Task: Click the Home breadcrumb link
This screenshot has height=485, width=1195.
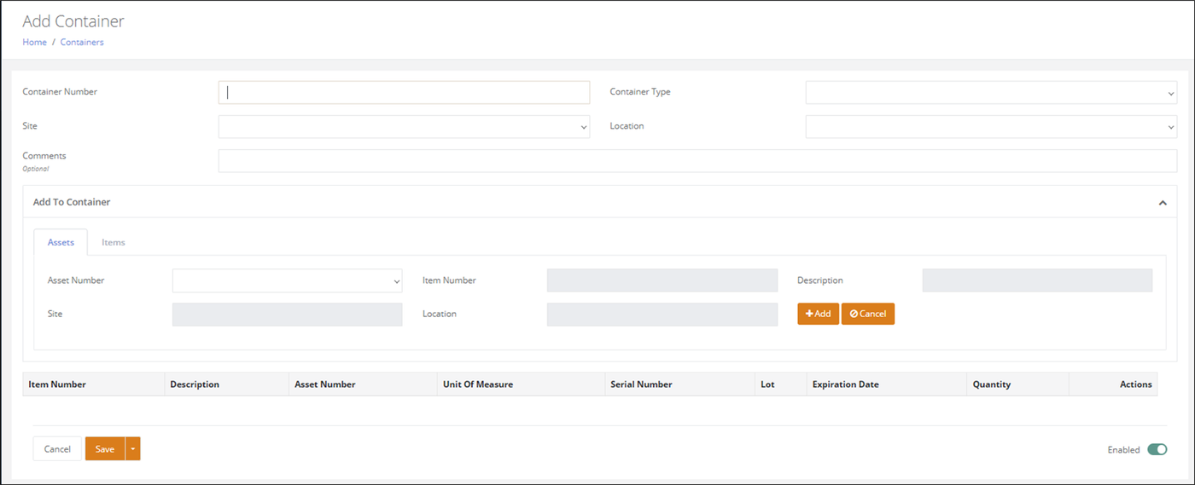Action: (x=34, y=42)
